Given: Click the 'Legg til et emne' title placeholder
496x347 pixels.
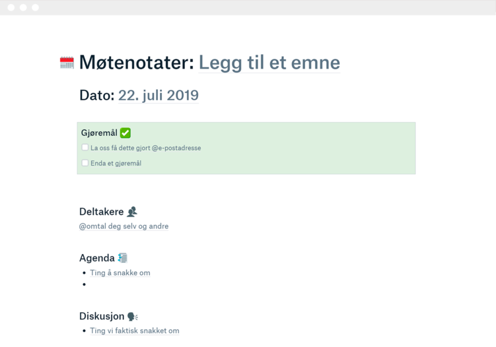Looking at the screenshot, I should [269, 63].
